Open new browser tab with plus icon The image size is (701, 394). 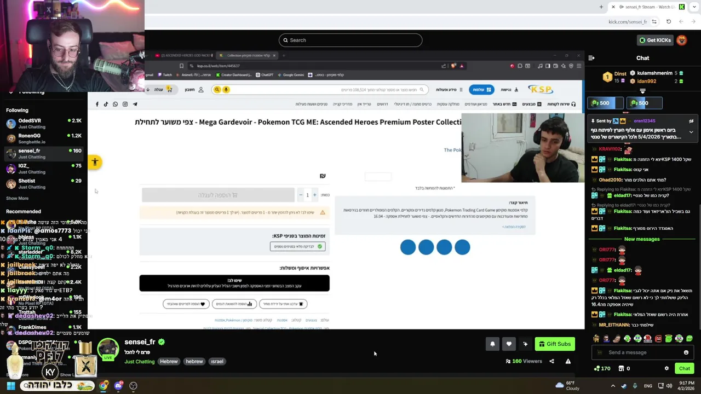(601, 7)
